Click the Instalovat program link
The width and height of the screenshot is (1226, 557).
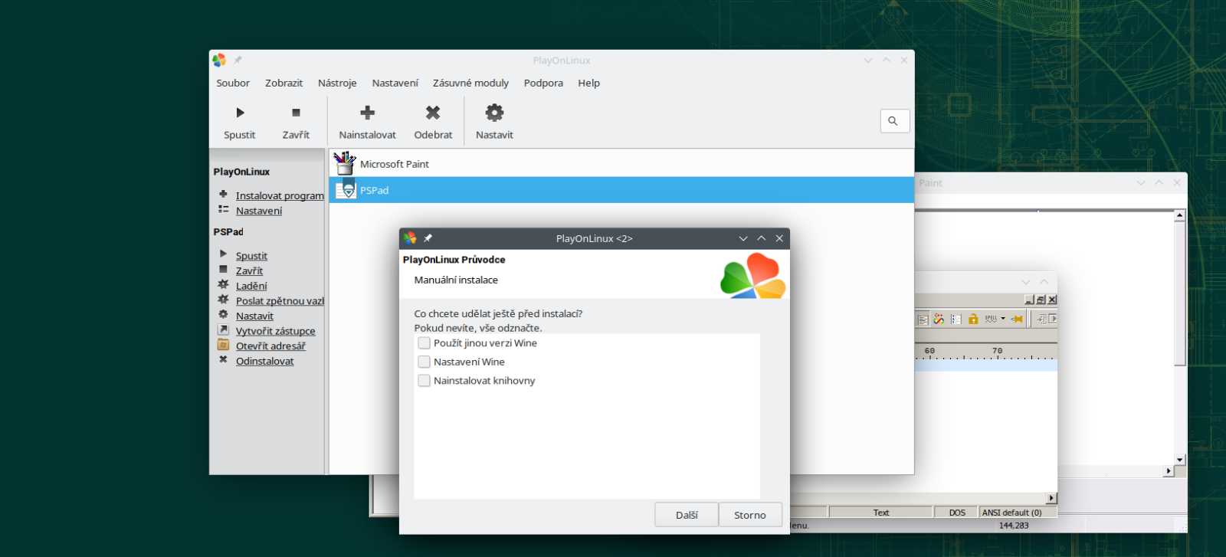[280, 195]
